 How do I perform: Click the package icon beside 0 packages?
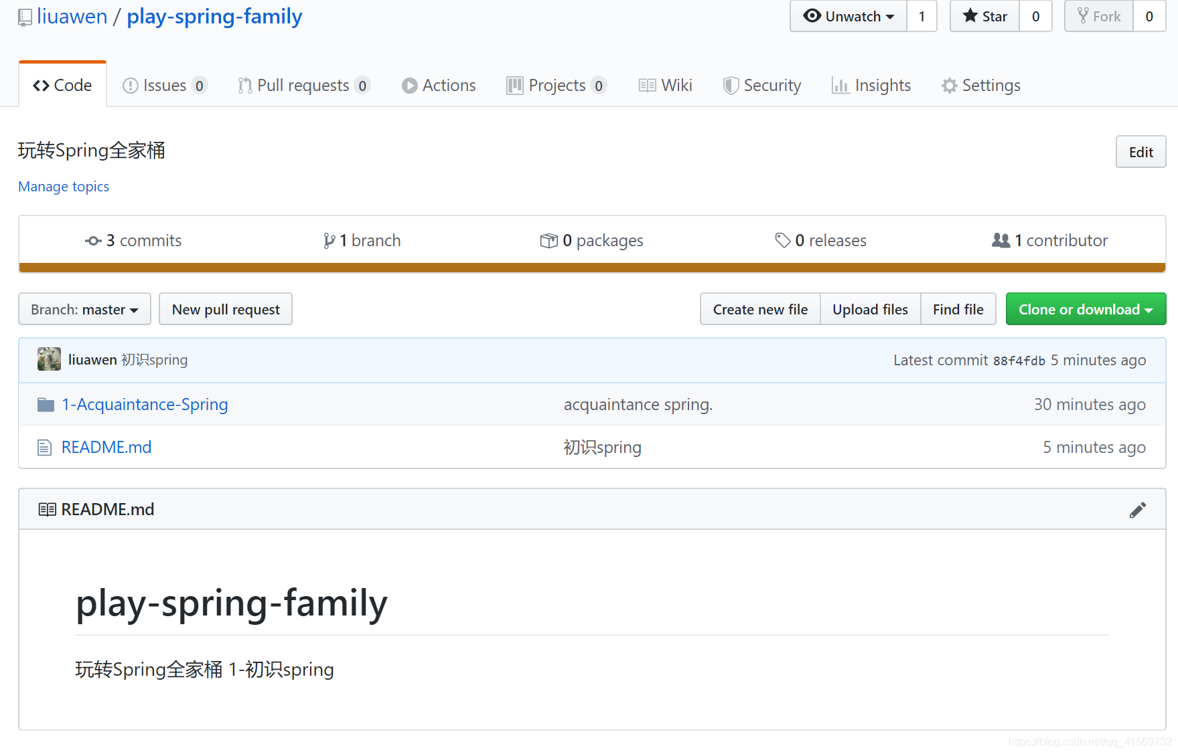coord(548,241)
